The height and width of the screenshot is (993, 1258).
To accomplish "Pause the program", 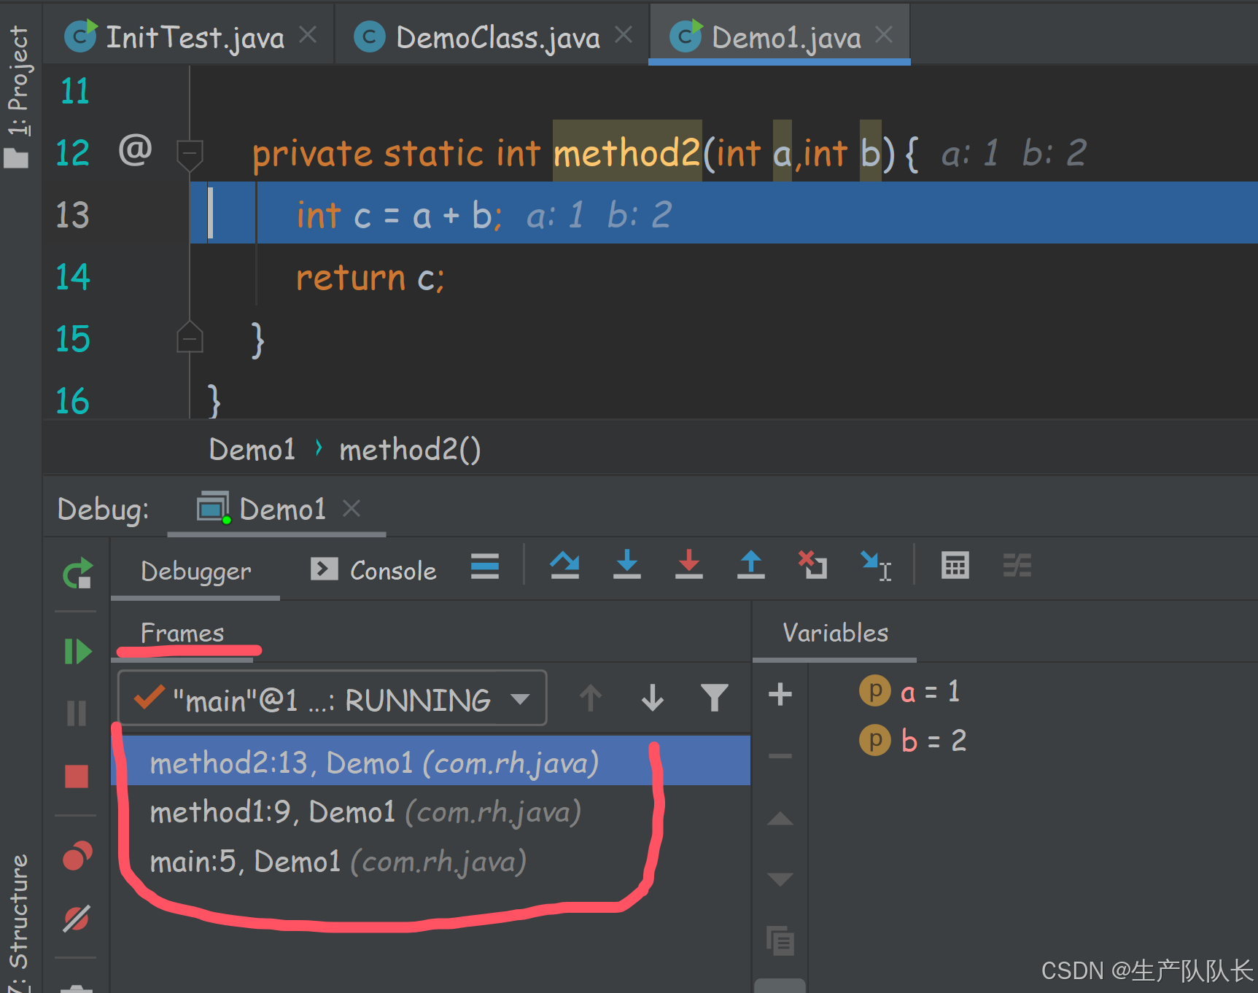I will pyautogui.click(x=77, y=713).
